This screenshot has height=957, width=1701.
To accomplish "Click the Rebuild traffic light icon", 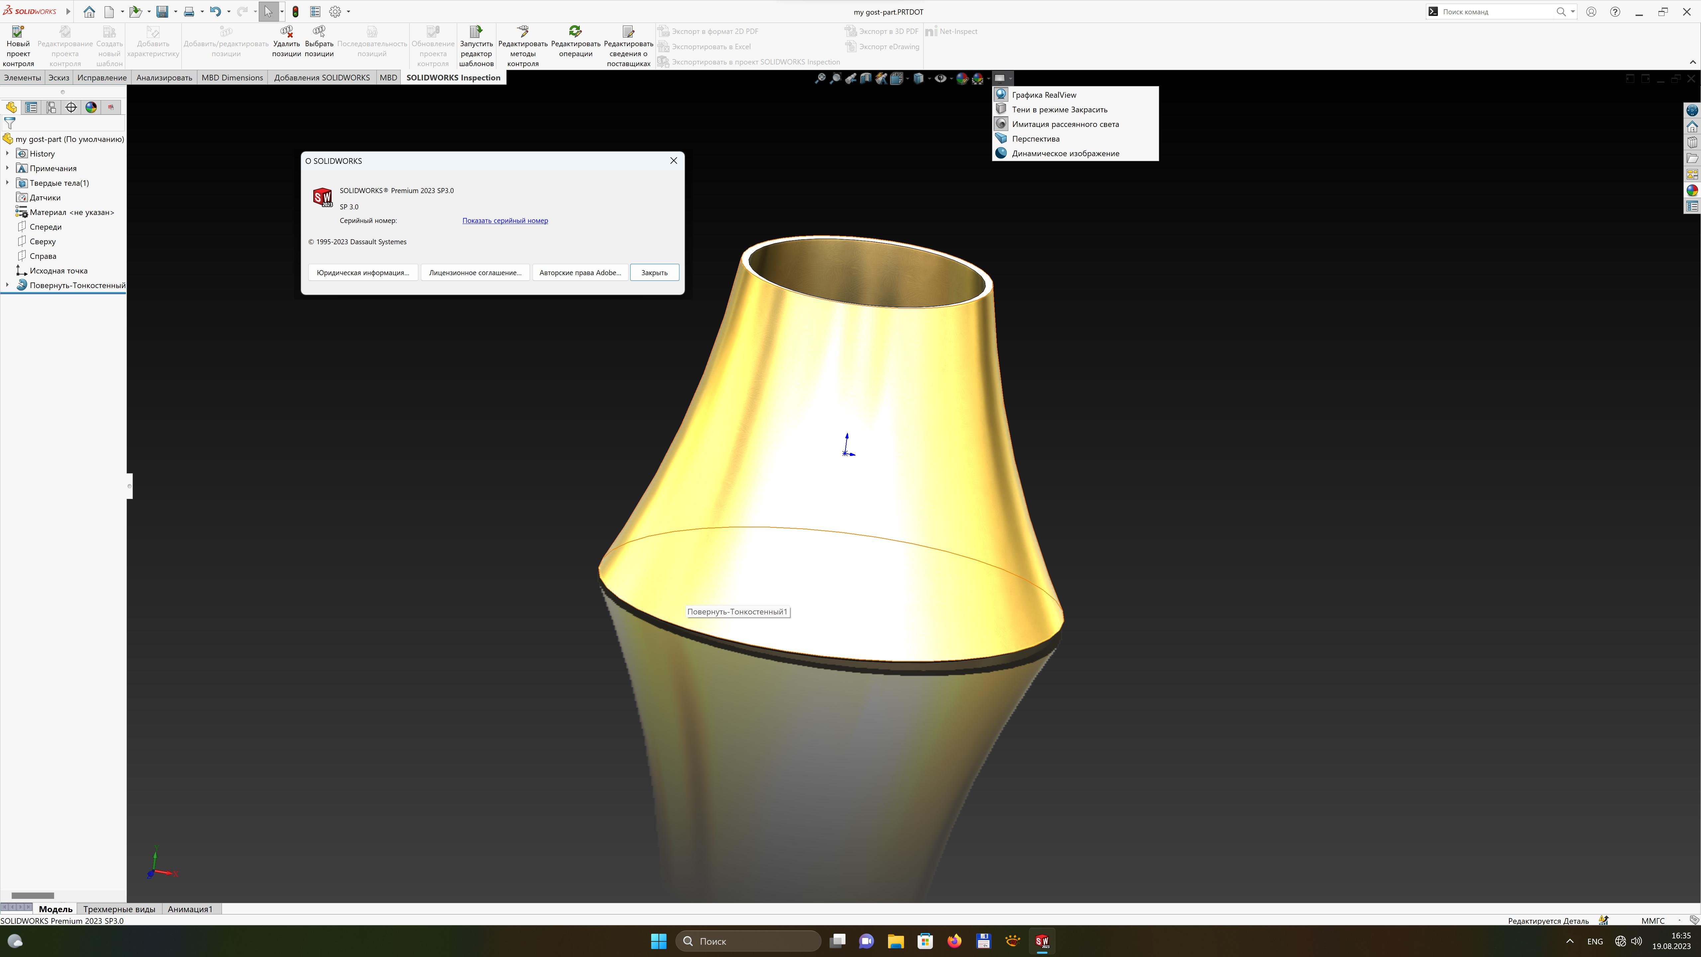I will click(295, 12).
